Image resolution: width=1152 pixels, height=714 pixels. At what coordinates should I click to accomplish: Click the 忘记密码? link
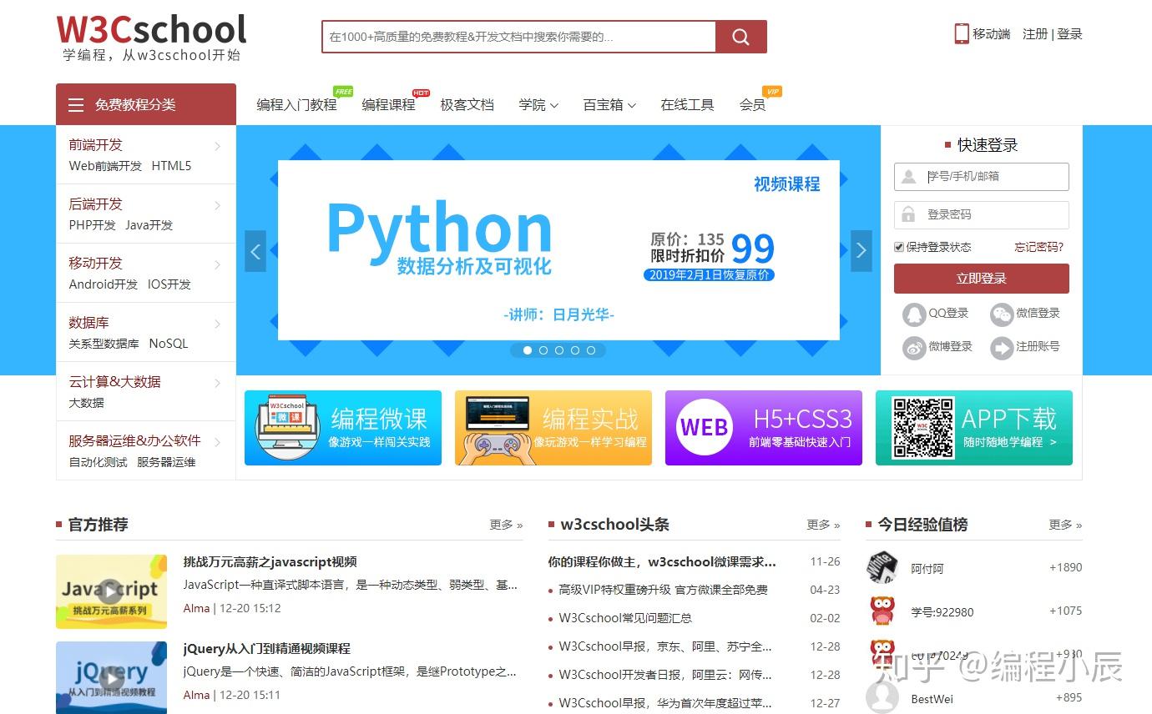tap(1039, 247)
